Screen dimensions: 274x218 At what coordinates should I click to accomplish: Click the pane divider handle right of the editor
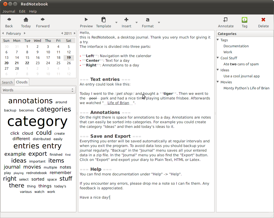click(215, 114)
